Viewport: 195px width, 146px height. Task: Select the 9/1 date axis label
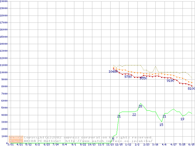click(x=74, y=144)
